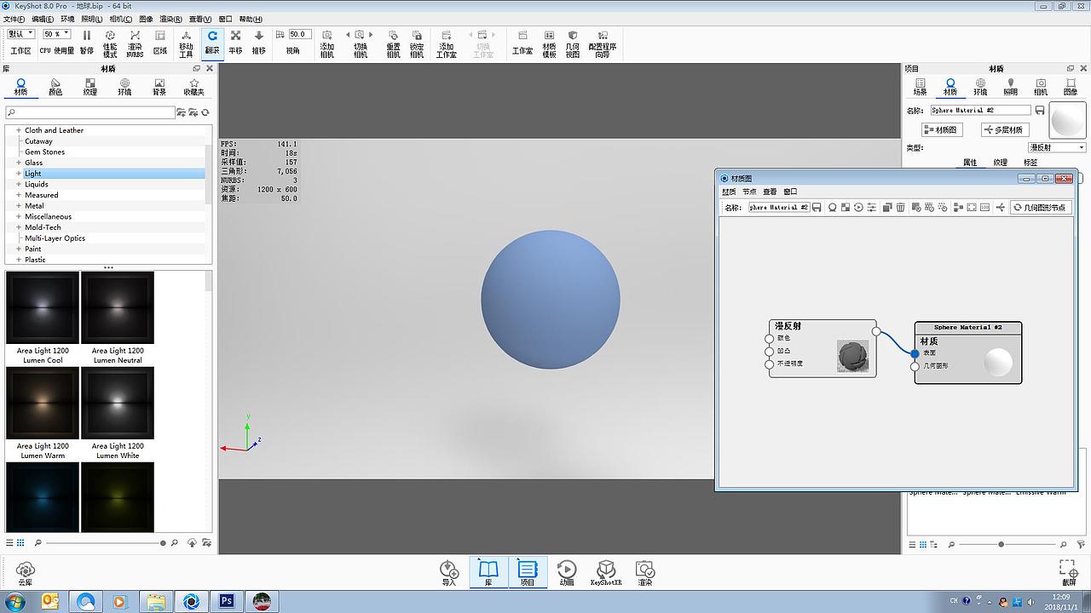Expand the Light category
Viewport: 1091px width, 613px height.
coord(18,174)
